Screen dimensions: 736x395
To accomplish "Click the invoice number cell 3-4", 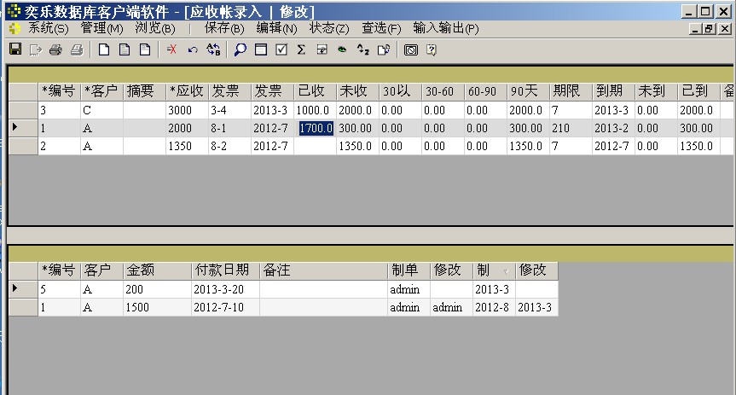I will click(x=229, y=110).
